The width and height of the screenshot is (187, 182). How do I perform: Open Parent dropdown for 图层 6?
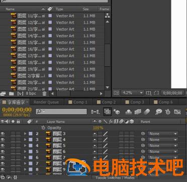162,151
